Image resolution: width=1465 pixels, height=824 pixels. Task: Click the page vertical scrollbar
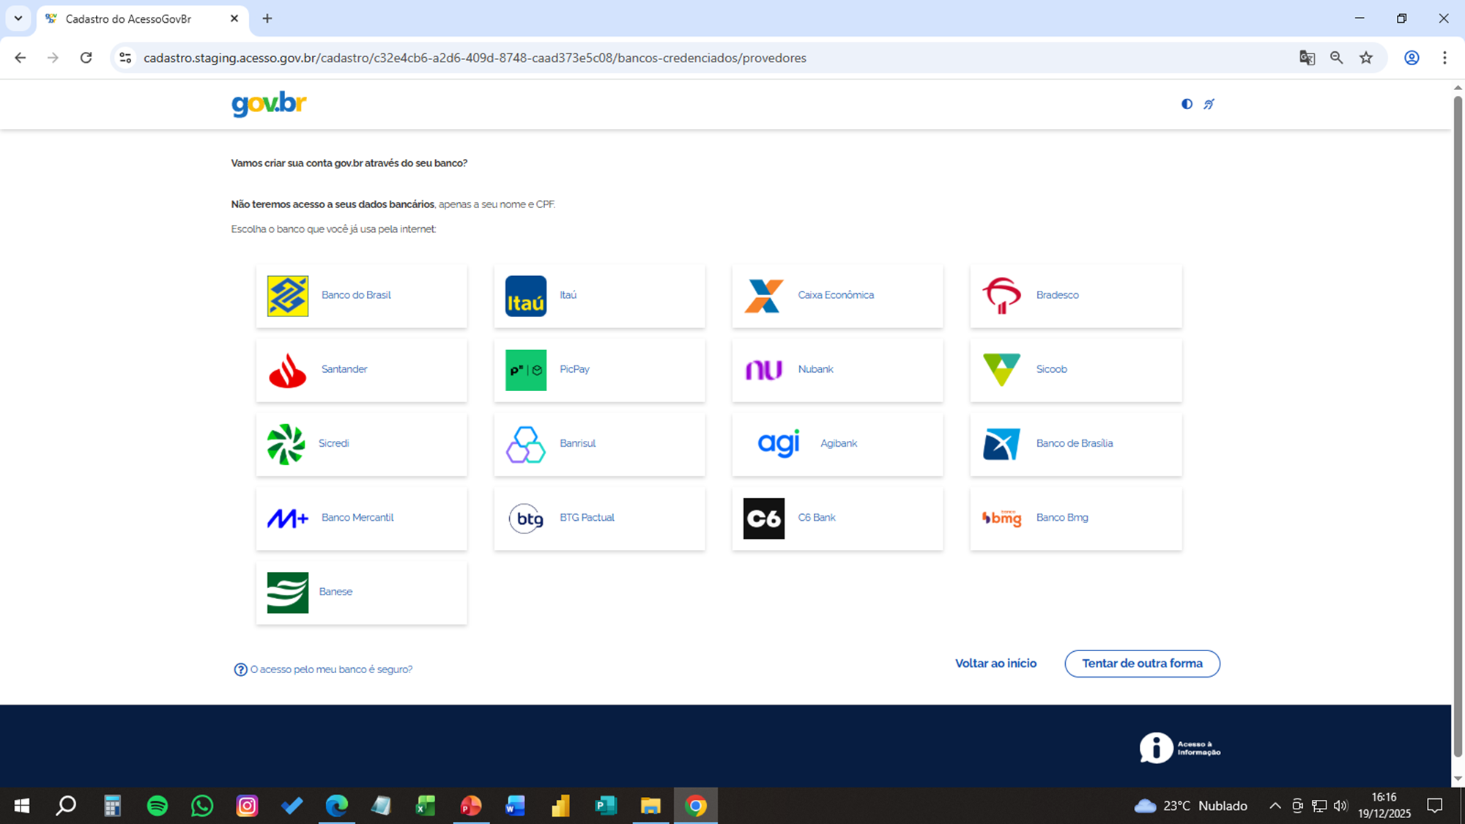[1458, 425]
